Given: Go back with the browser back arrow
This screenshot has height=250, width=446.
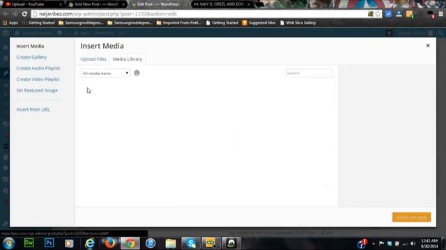Looking at the screenshot, I should click(6, 14).
